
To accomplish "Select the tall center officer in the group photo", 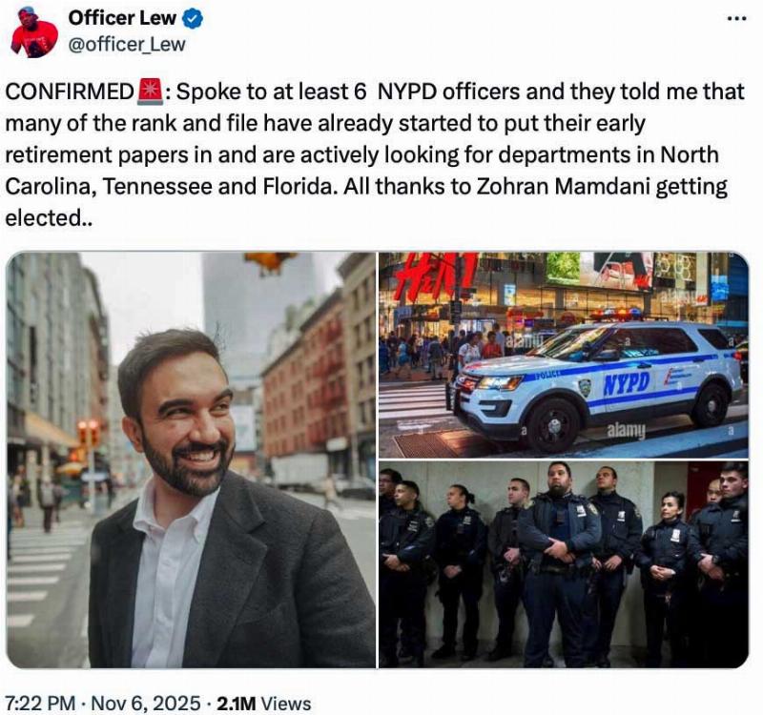I will (561, 562).
